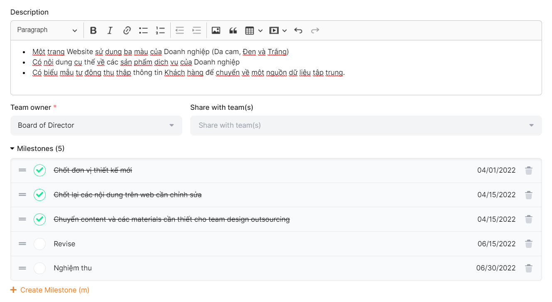Click the insert image icon
The height and width of the screenshot is (302, 552).
point(216,30)
